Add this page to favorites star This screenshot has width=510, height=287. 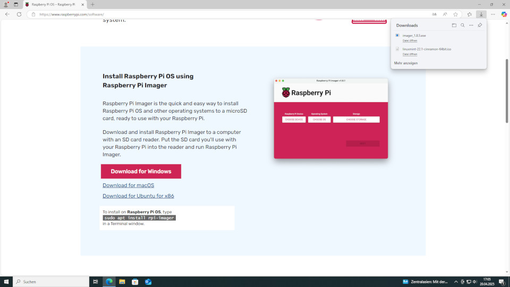coord(455,14)
